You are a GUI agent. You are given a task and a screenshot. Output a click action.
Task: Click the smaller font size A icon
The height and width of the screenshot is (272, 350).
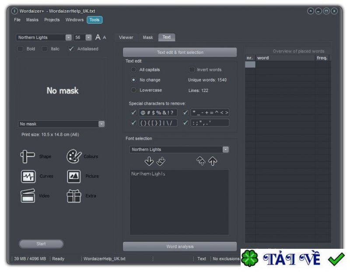[x=105, y=38]
